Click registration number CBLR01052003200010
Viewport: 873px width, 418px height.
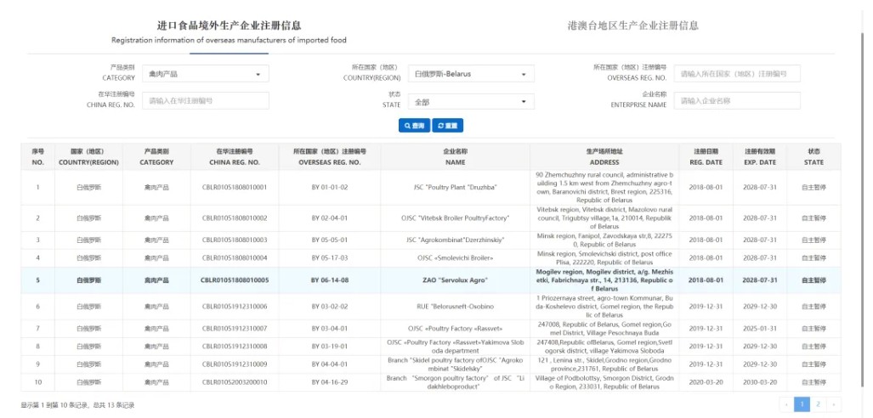[235, 382]
